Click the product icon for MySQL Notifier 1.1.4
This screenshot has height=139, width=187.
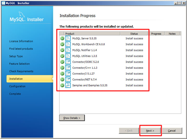[x=68, y=50]
